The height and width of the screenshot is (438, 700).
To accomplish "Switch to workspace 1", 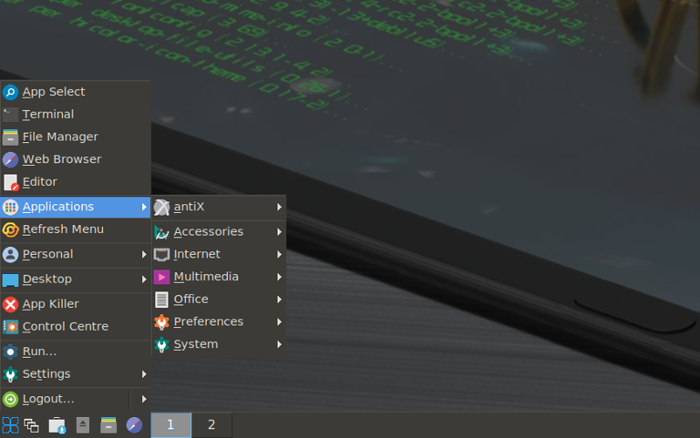I will point(171,425).
